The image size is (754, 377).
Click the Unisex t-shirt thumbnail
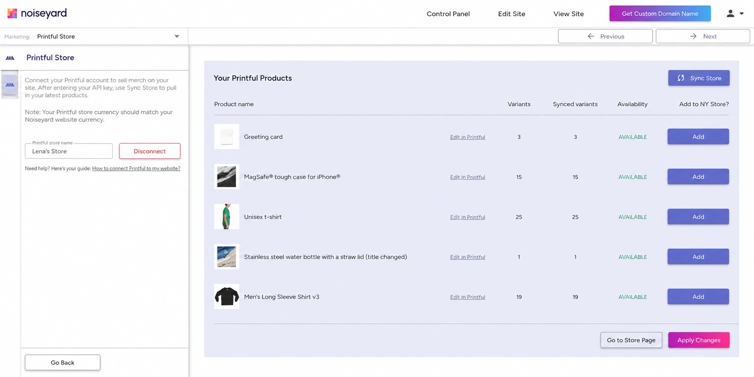(226, 216)
